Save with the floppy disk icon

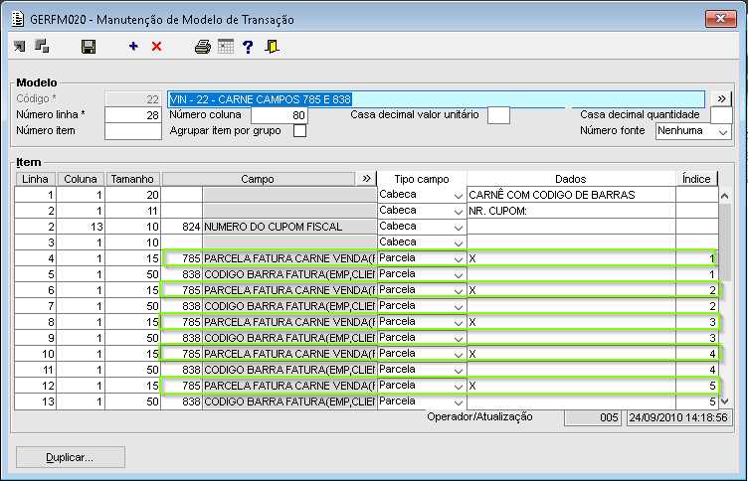(89, 47)
